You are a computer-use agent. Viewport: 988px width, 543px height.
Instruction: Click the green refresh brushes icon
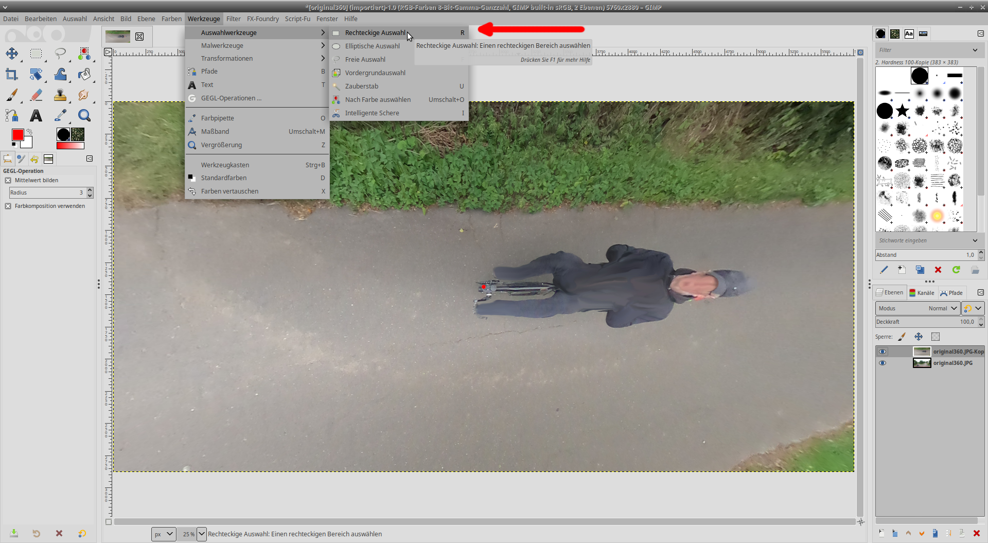[956, 270]
